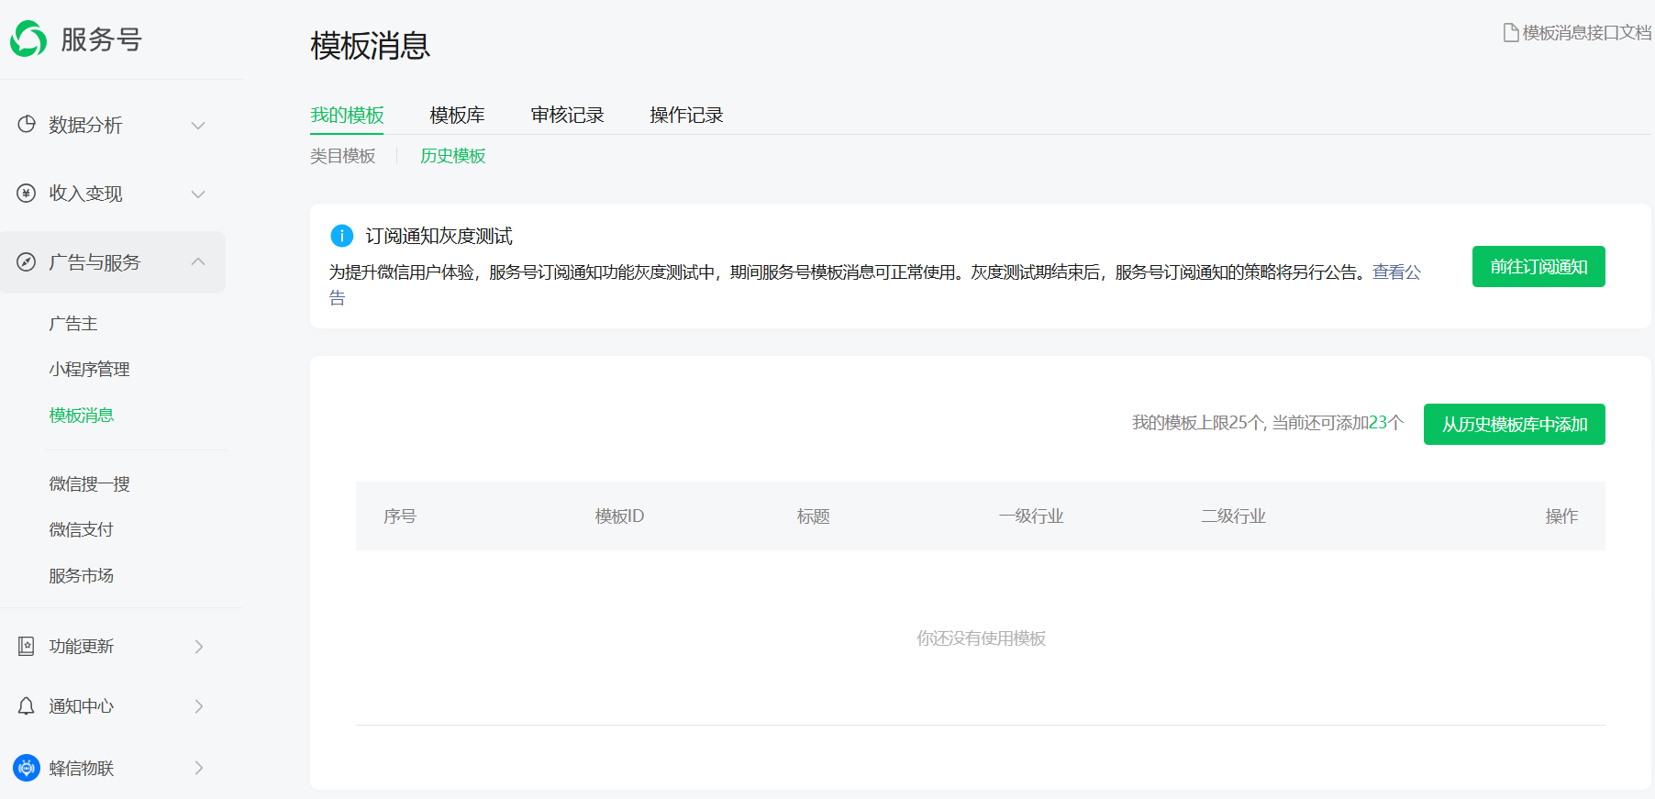Click the 数据分析 pie chart icon

(27, 124)
